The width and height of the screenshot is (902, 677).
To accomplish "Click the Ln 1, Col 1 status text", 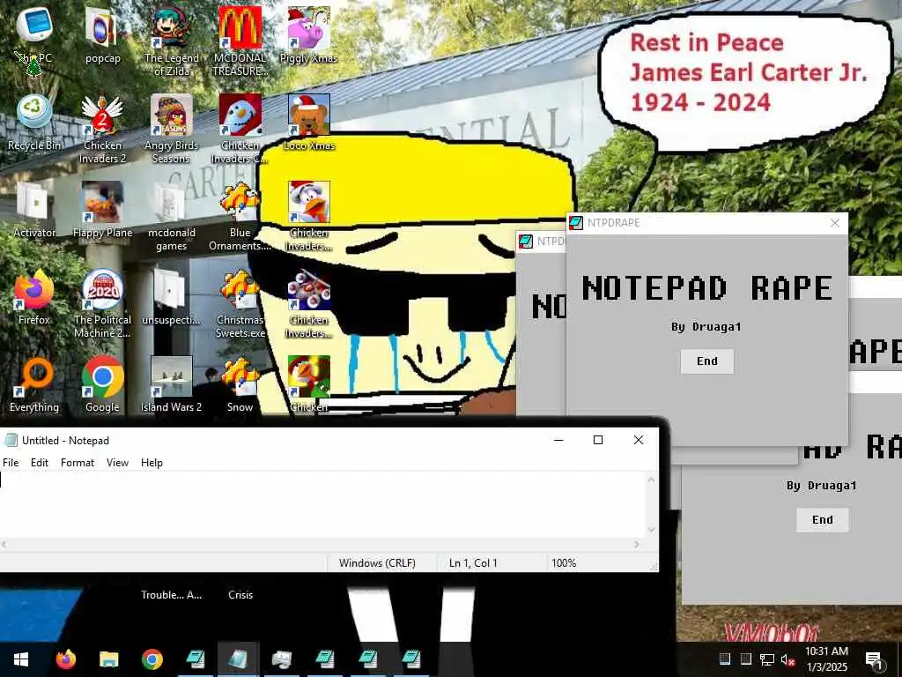I will pyautogui.click(x=473, y=563).
